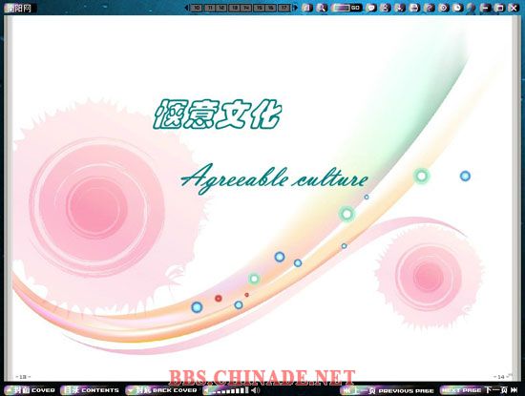Screen dimensions: 525x396
Task: Mute the sound with speaker icon
Action: [x=256, y=390]
